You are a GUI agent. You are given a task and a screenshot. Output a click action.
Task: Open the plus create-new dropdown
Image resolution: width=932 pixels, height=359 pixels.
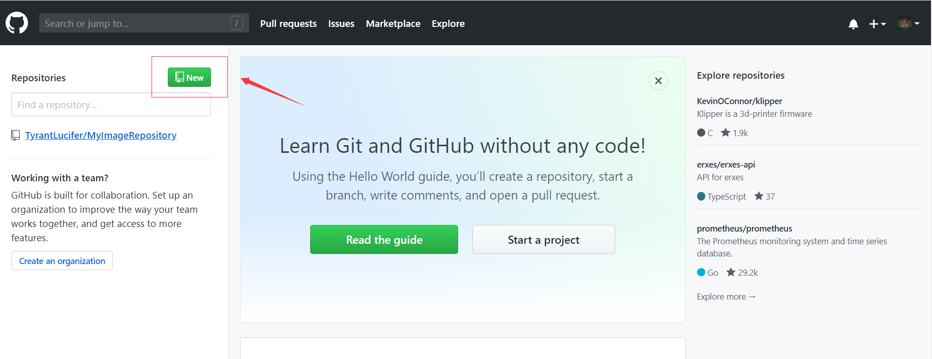(x=877, y=24)
